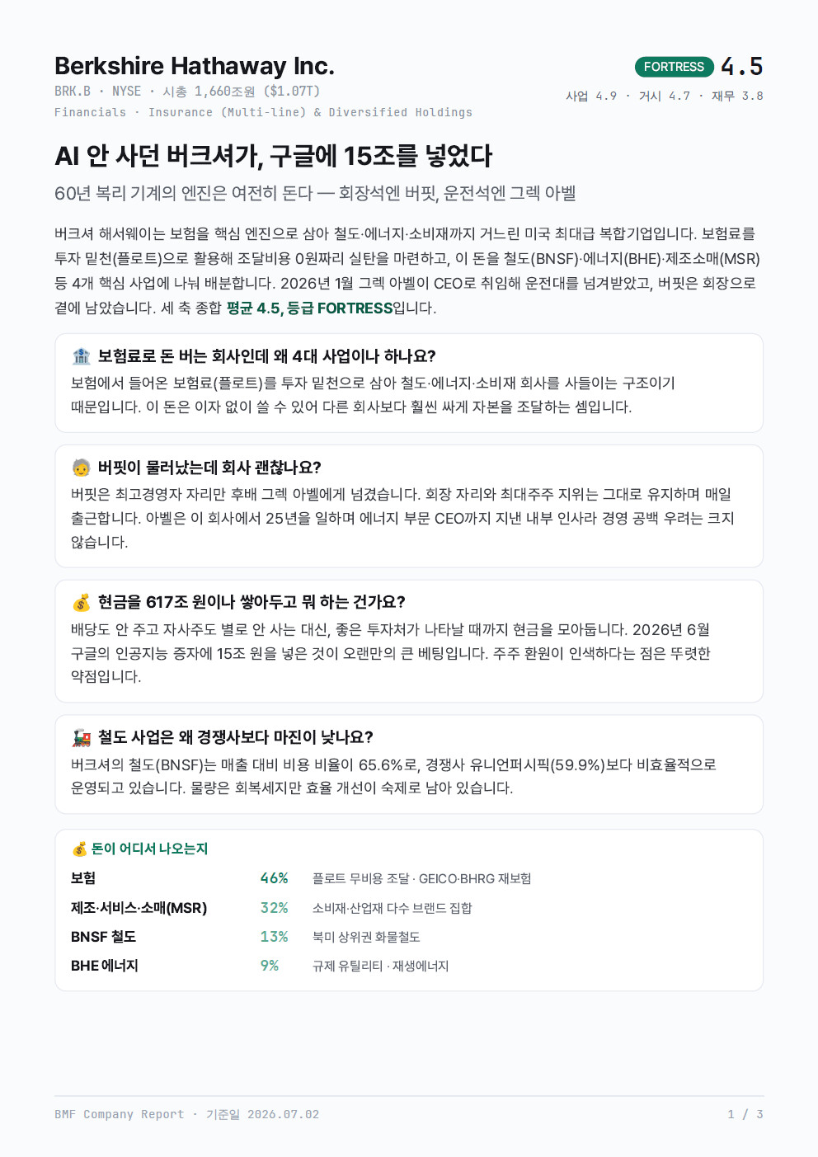Click the bank building emoji icon
The width and height of the screenshot is (818, 1157).
pyautogui.click(x=81, y=356)
